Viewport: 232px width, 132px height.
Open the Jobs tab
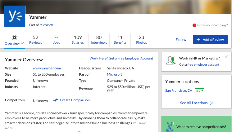[x=57, y=40]
